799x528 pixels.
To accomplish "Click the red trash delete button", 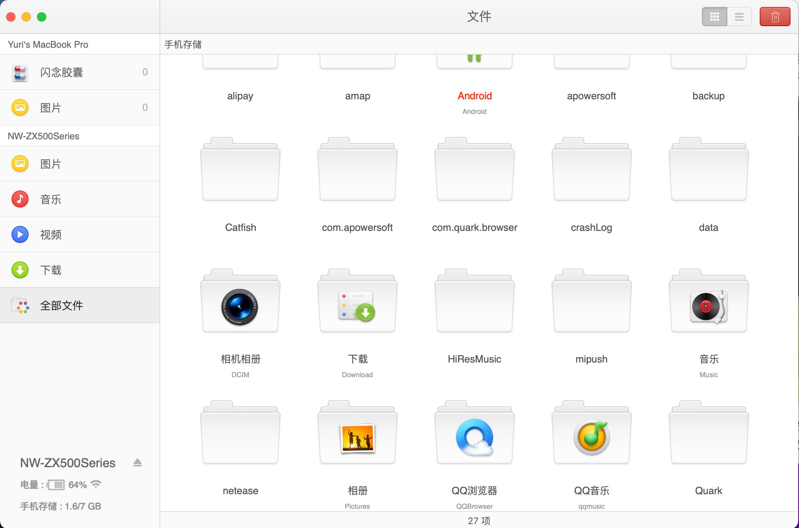I will pyautogui.click(x=775, y=17).
